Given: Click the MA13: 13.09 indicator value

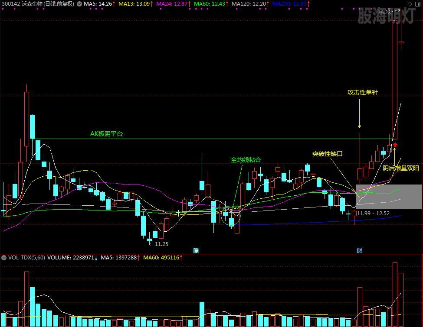Looking at the screenshot, I should [134, 4].
